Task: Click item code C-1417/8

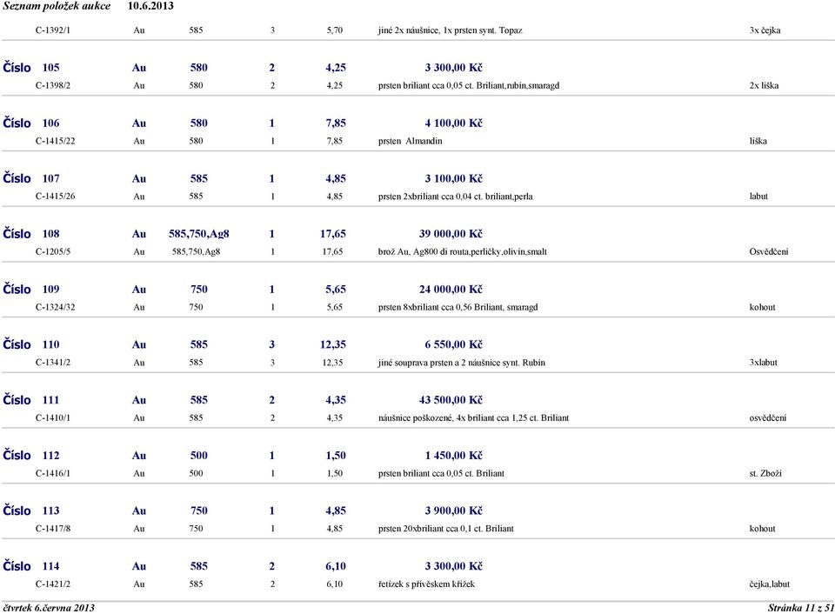Action: tap(53, 528)
